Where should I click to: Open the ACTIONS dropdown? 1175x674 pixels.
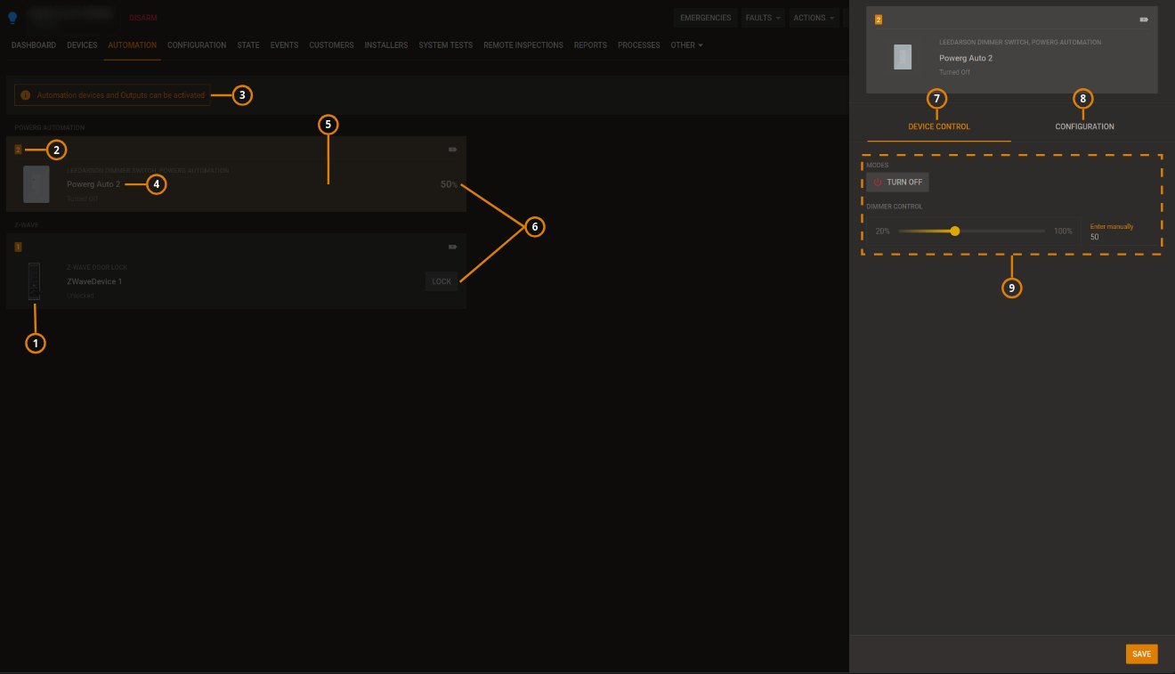pos(812,17)
